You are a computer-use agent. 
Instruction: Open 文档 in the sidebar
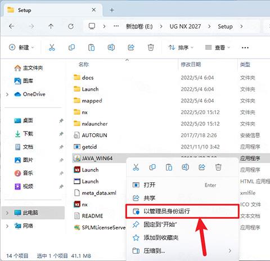24,147
